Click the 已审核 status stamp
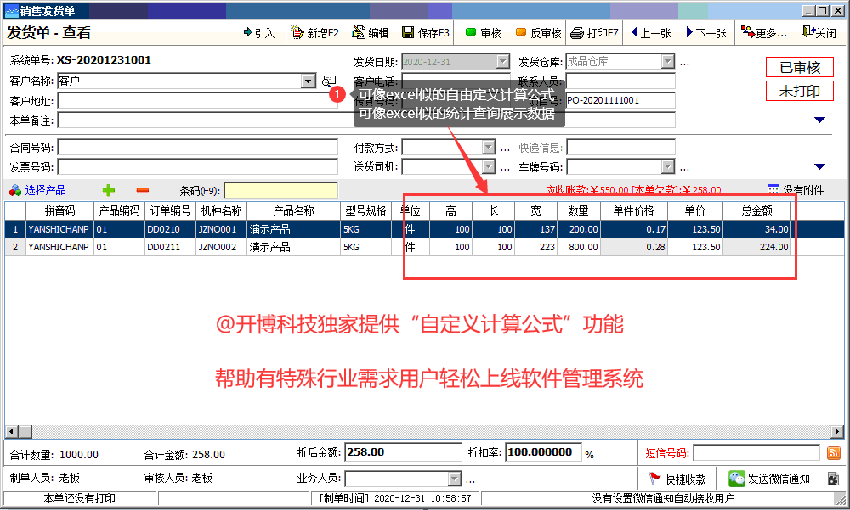 click(x=800, y=68)
